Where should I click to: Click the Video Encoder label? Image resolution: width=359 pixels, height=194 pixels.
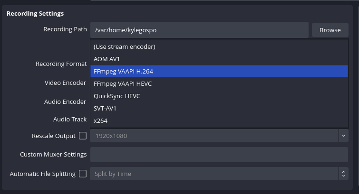65,83
